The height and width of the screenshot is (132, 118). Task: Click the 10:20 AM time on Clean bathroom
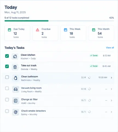point(103,78)
